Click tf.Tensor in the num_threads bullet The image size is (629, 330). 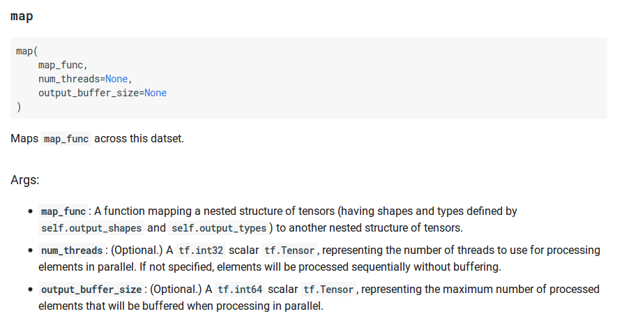pos(289,250)
